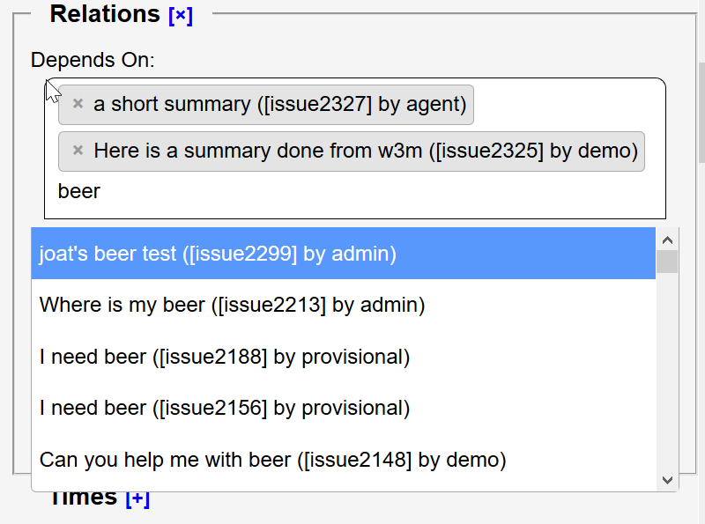This screenshot has width=705, height=524.
Task: Collapse the Relations section with [×]
Action: 180,15
